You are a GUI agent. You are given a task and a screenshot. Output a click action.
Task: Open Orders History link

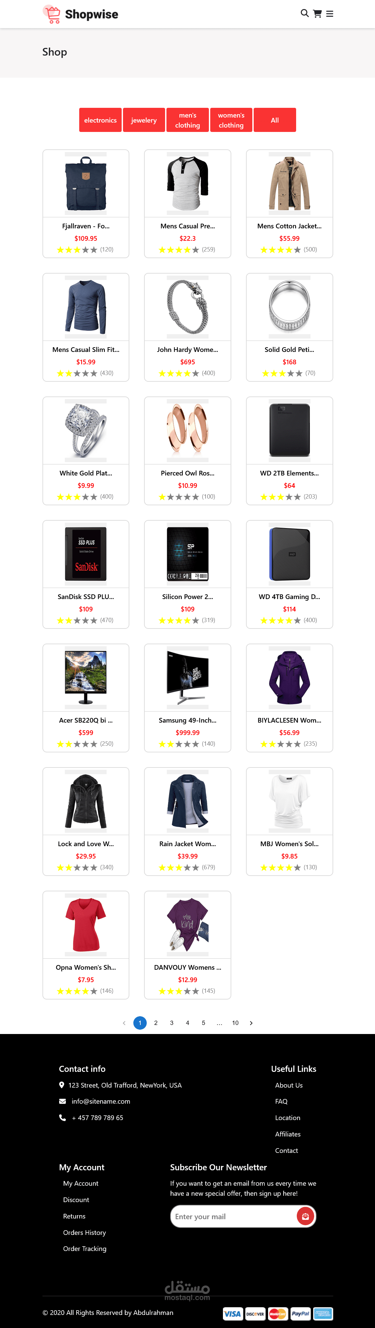click(x=84, y=1233)
